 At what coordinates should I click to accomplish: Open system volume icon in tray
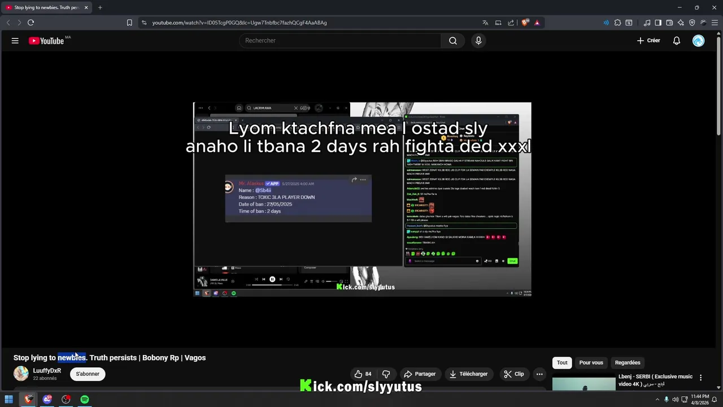675,400
